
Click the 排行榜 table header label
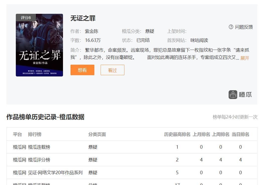34,134
